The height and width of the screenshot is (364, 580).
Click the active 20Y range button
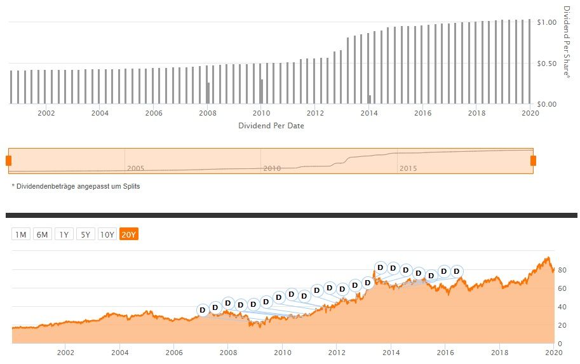click(x=129, y=234)
